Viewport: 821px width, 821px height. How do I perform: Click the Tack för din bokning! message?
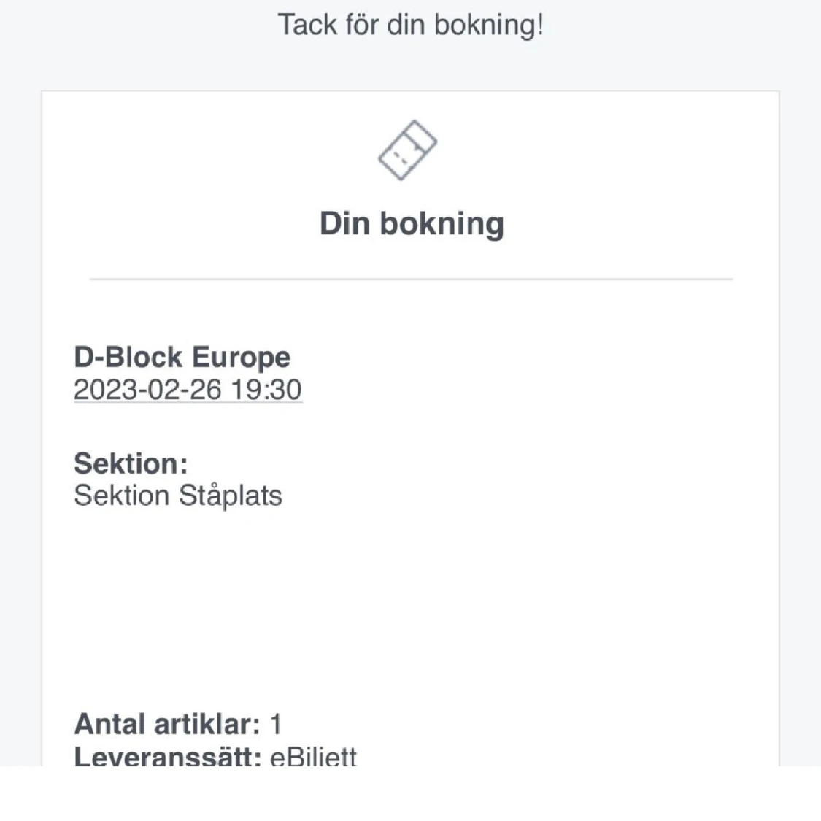tap(411, 25)
